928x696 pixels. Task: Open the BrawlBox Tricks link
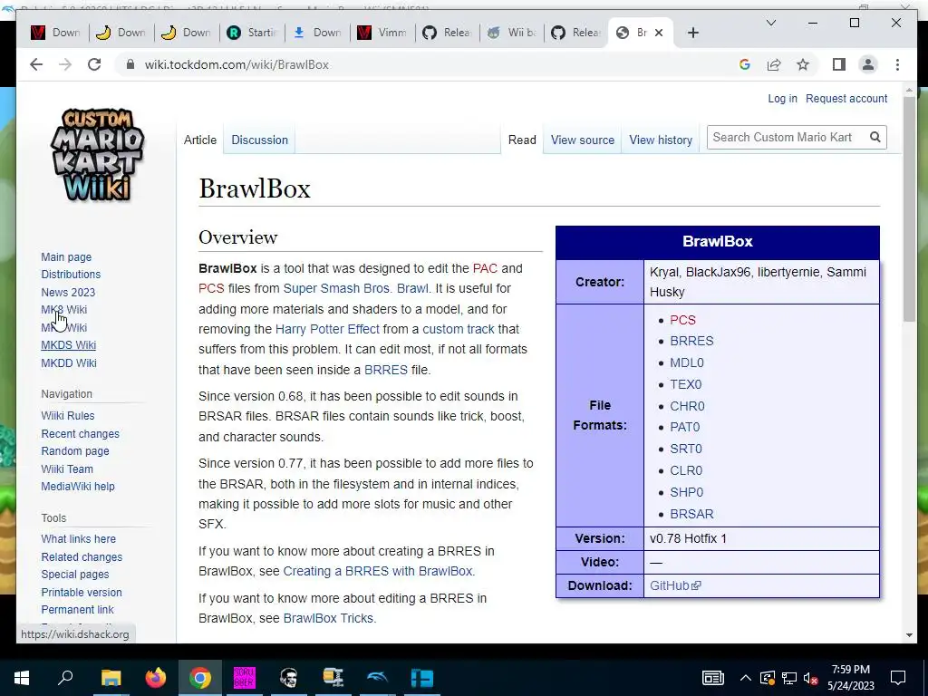tap(328, 618)
